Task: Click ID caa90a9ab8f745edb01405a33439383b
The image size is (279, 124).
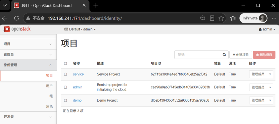Action: point(180,87)
